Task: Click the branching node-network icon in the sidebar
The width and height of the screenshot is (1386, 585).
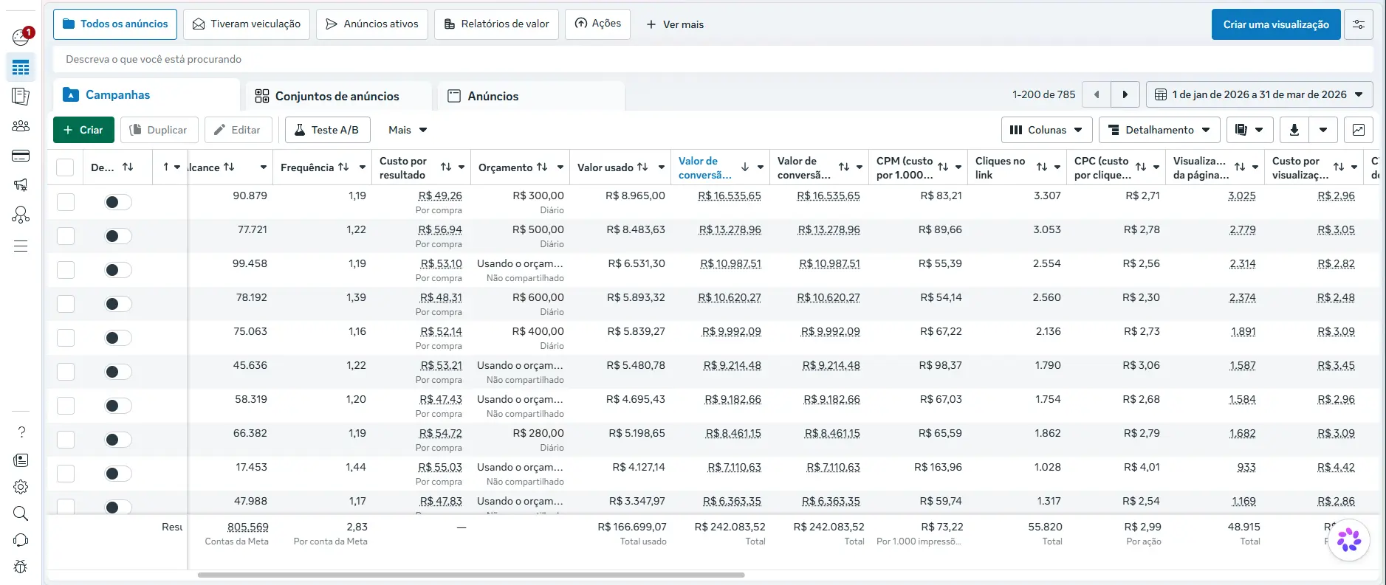Action: pyautogui.click(x=21, y=215)
